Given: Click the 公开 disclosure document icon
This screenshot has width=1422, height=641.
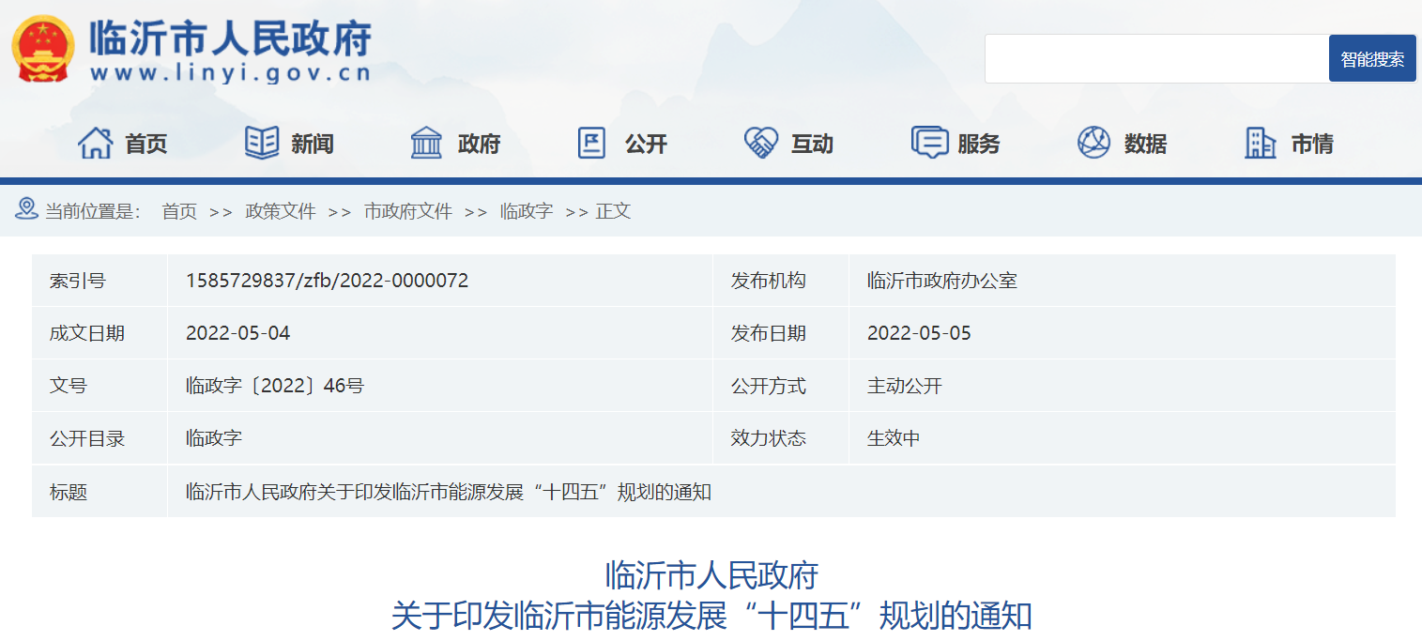Looking at the screenshot, I should tap(592, 143).
